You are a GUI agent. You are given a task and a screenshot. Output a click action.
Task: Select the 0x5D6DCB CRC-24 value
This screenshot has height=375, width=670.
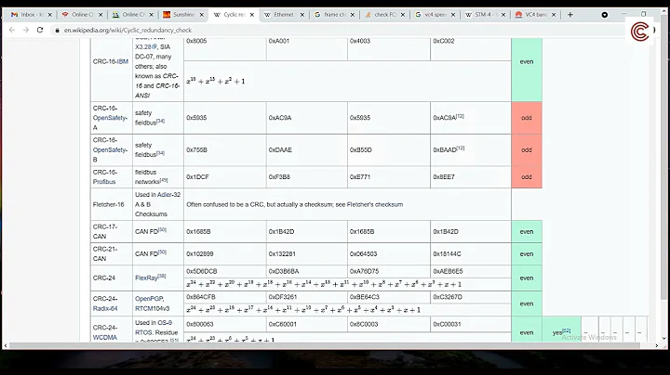point(202,271)
